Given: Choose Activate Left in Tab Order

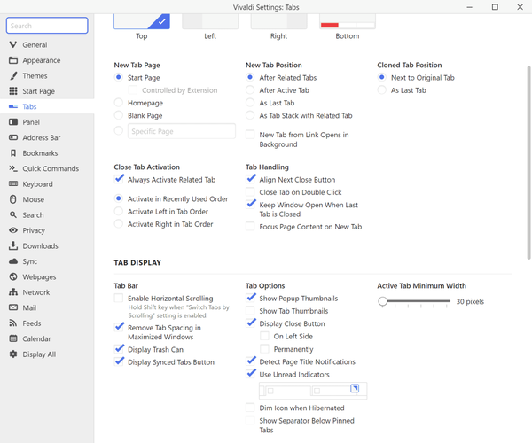Looking at the screenshot, I should click(119, 212).
